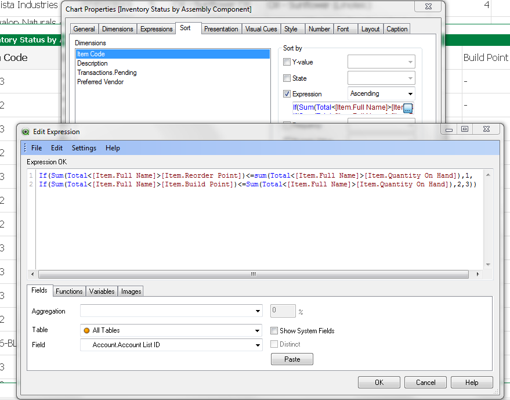This screenshot has height=400, width=510.
Task: Open the Settings menu
Action: pos(84,148)
